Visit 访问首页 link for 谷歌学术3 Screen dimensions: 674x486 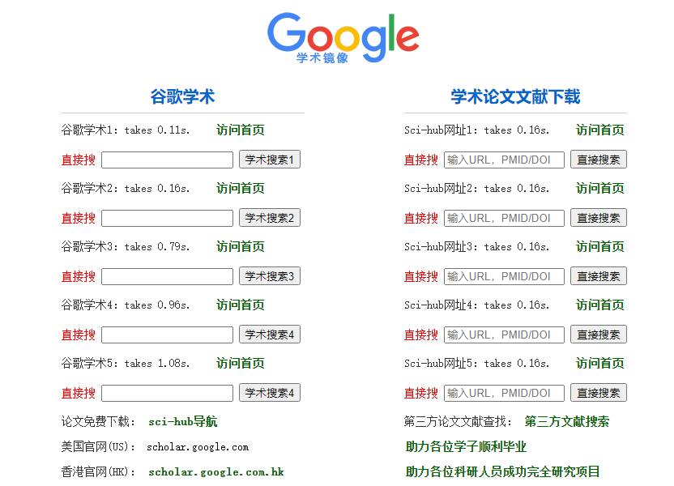click(241, 247)
